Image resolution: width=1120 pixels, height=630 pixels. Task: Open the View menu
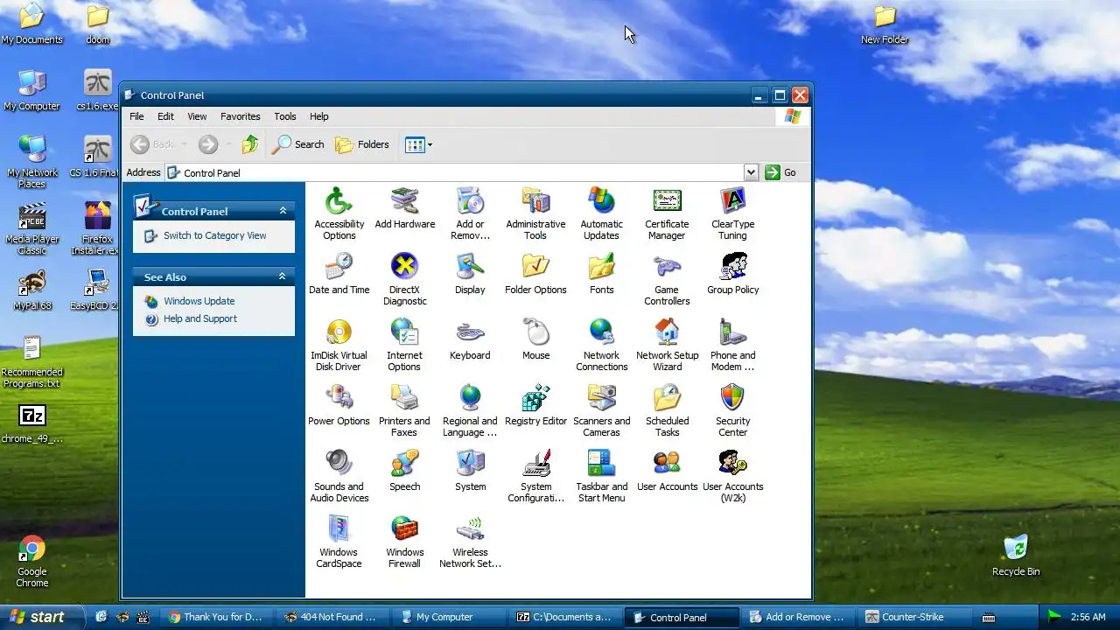click(197, 116)
